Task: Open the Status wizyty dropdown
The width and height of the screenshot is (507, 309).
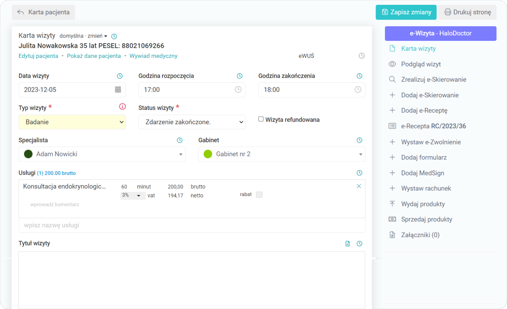Action: point(192,122)
